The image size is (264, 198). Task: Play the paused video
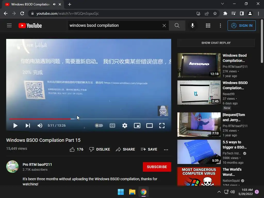tap(15, 126)
